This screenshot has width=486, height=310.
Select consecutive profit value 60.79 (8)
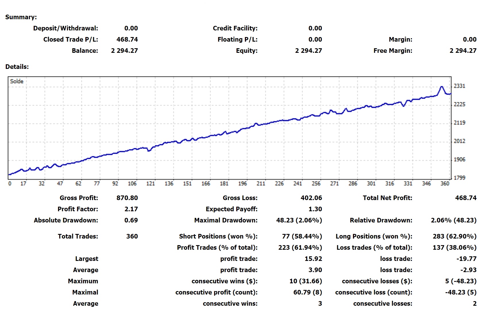pos(308,292)
